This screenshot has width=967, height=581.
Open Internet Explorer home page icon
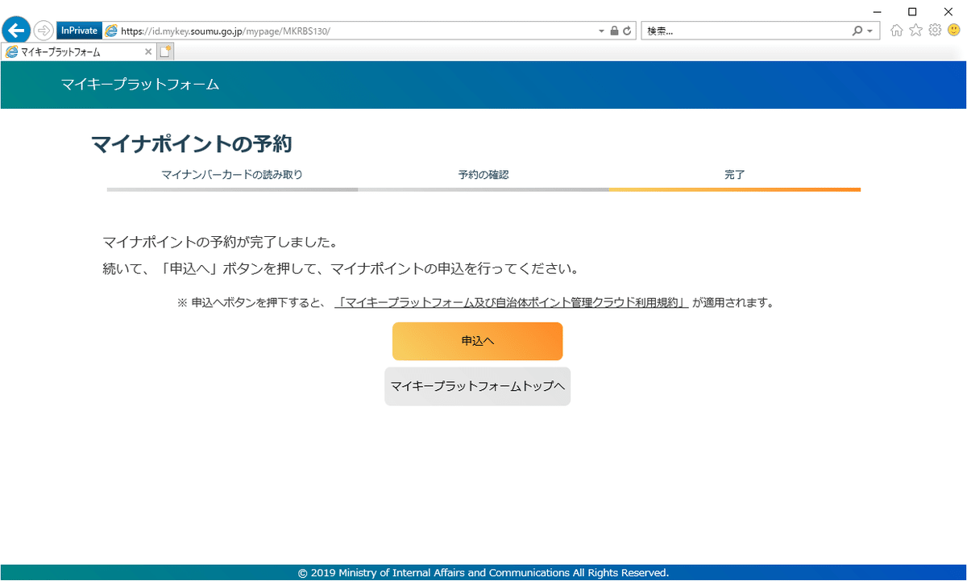pos(896,30)
